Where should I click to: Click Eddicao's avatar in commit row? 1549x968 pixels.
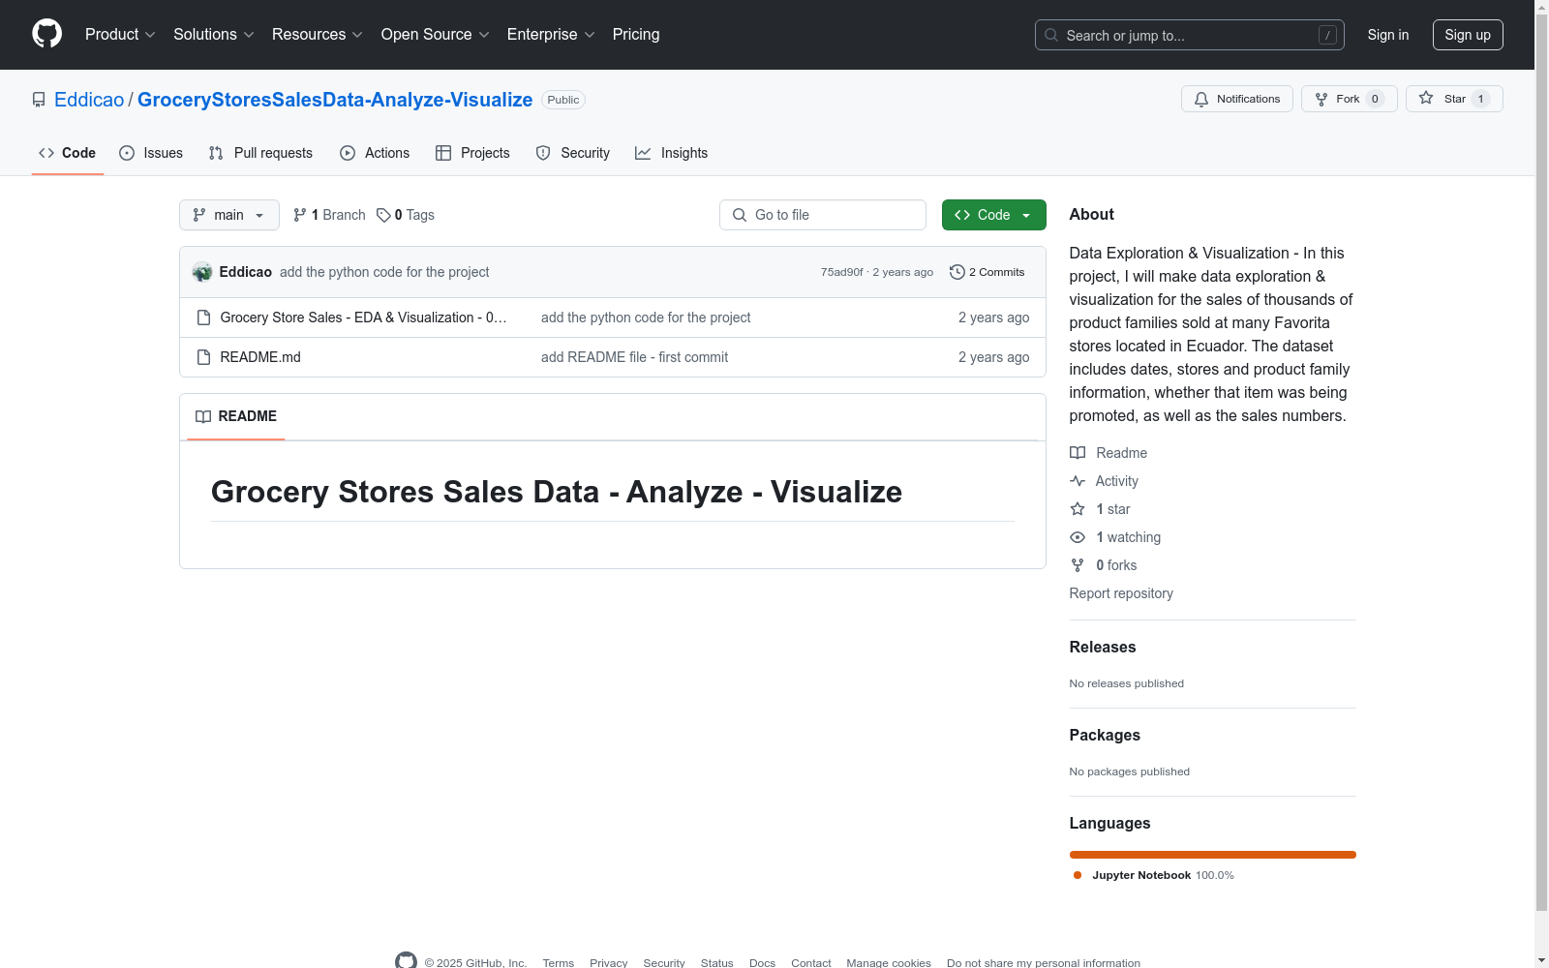(202, 272)
